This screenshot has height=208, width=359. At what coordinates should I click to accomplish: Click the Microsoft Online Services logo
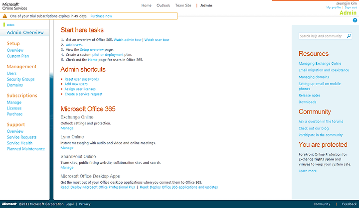pyautogui.click(x=14, y=6)
